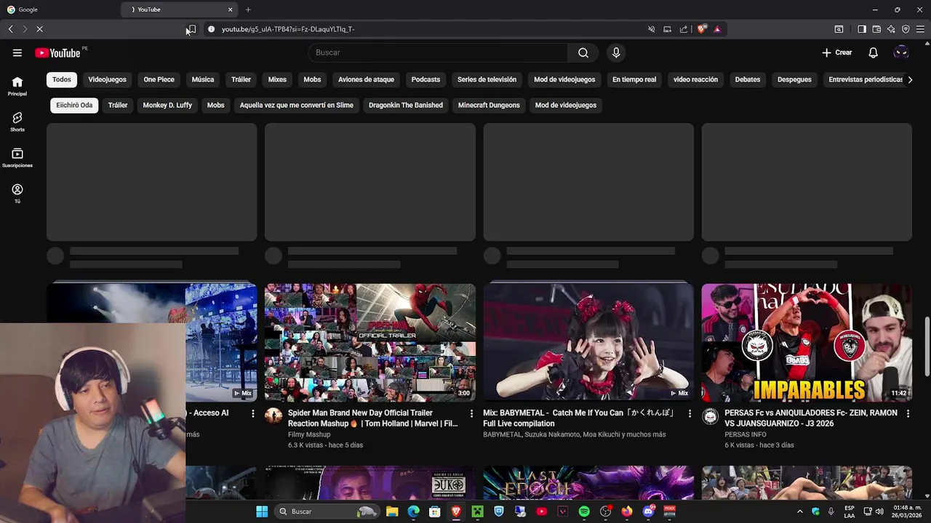
Task: Close the YouTube tab
Action: point(231,9)
